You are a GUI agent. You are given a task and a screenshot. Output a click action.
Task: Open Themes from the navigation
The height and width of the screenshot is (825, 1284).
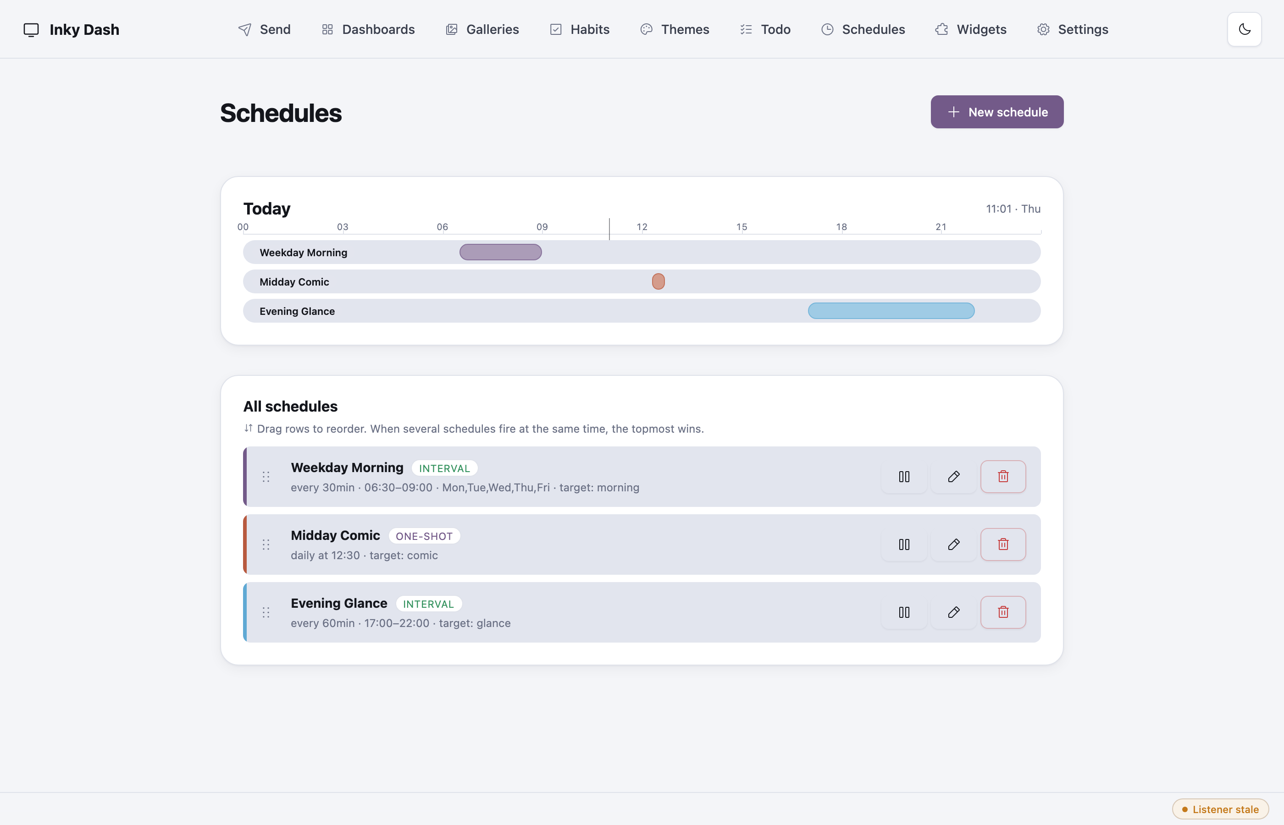(x=675, y=29)
